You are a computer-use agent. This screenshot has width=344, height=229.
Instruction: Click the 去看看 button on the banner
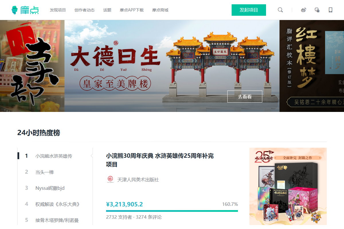245,96
